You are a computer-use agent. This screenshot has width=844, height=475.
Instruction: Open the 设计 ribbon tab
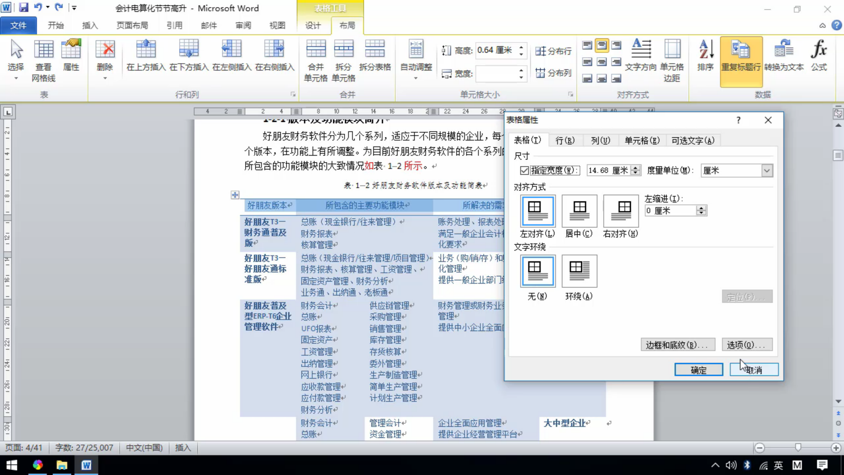[313, 26]
